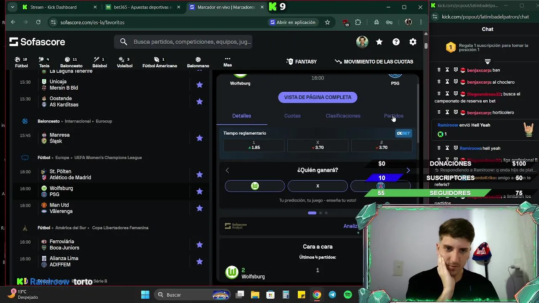Select odds 2 at 3.70
The height and width of the screenshot is (303, 539).
pos(382,145)
